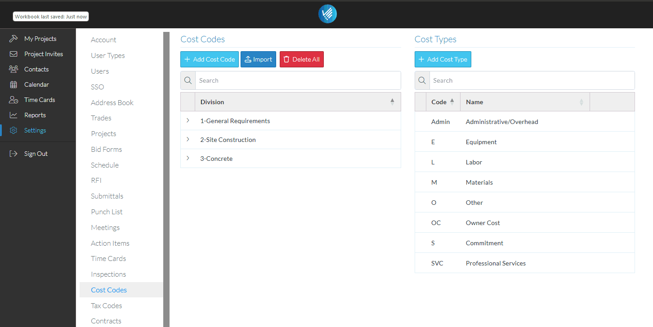Screen dimensions: 653x327
Task: Open Time Cards settings submenu item
Action: pyautogui.click(x=108, y=259)
